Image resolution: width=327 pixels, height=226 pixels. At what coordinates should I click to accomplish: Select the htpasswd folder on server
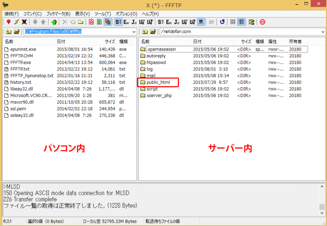[x=153, y=62]
